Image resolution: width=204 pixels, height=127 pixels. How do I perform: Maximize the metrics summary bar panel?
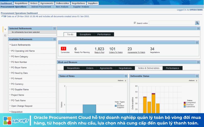(x=197, y=42)
